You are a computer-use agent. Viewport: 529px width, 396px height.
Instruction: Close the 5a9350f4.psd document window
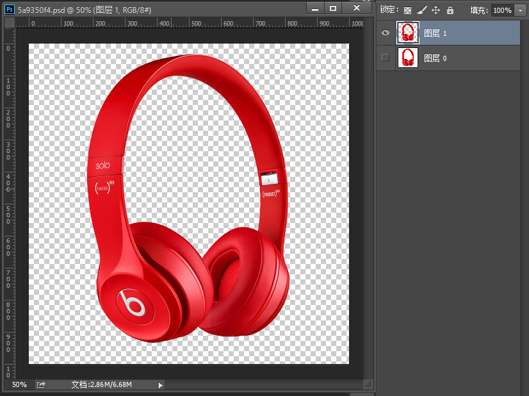357,8
